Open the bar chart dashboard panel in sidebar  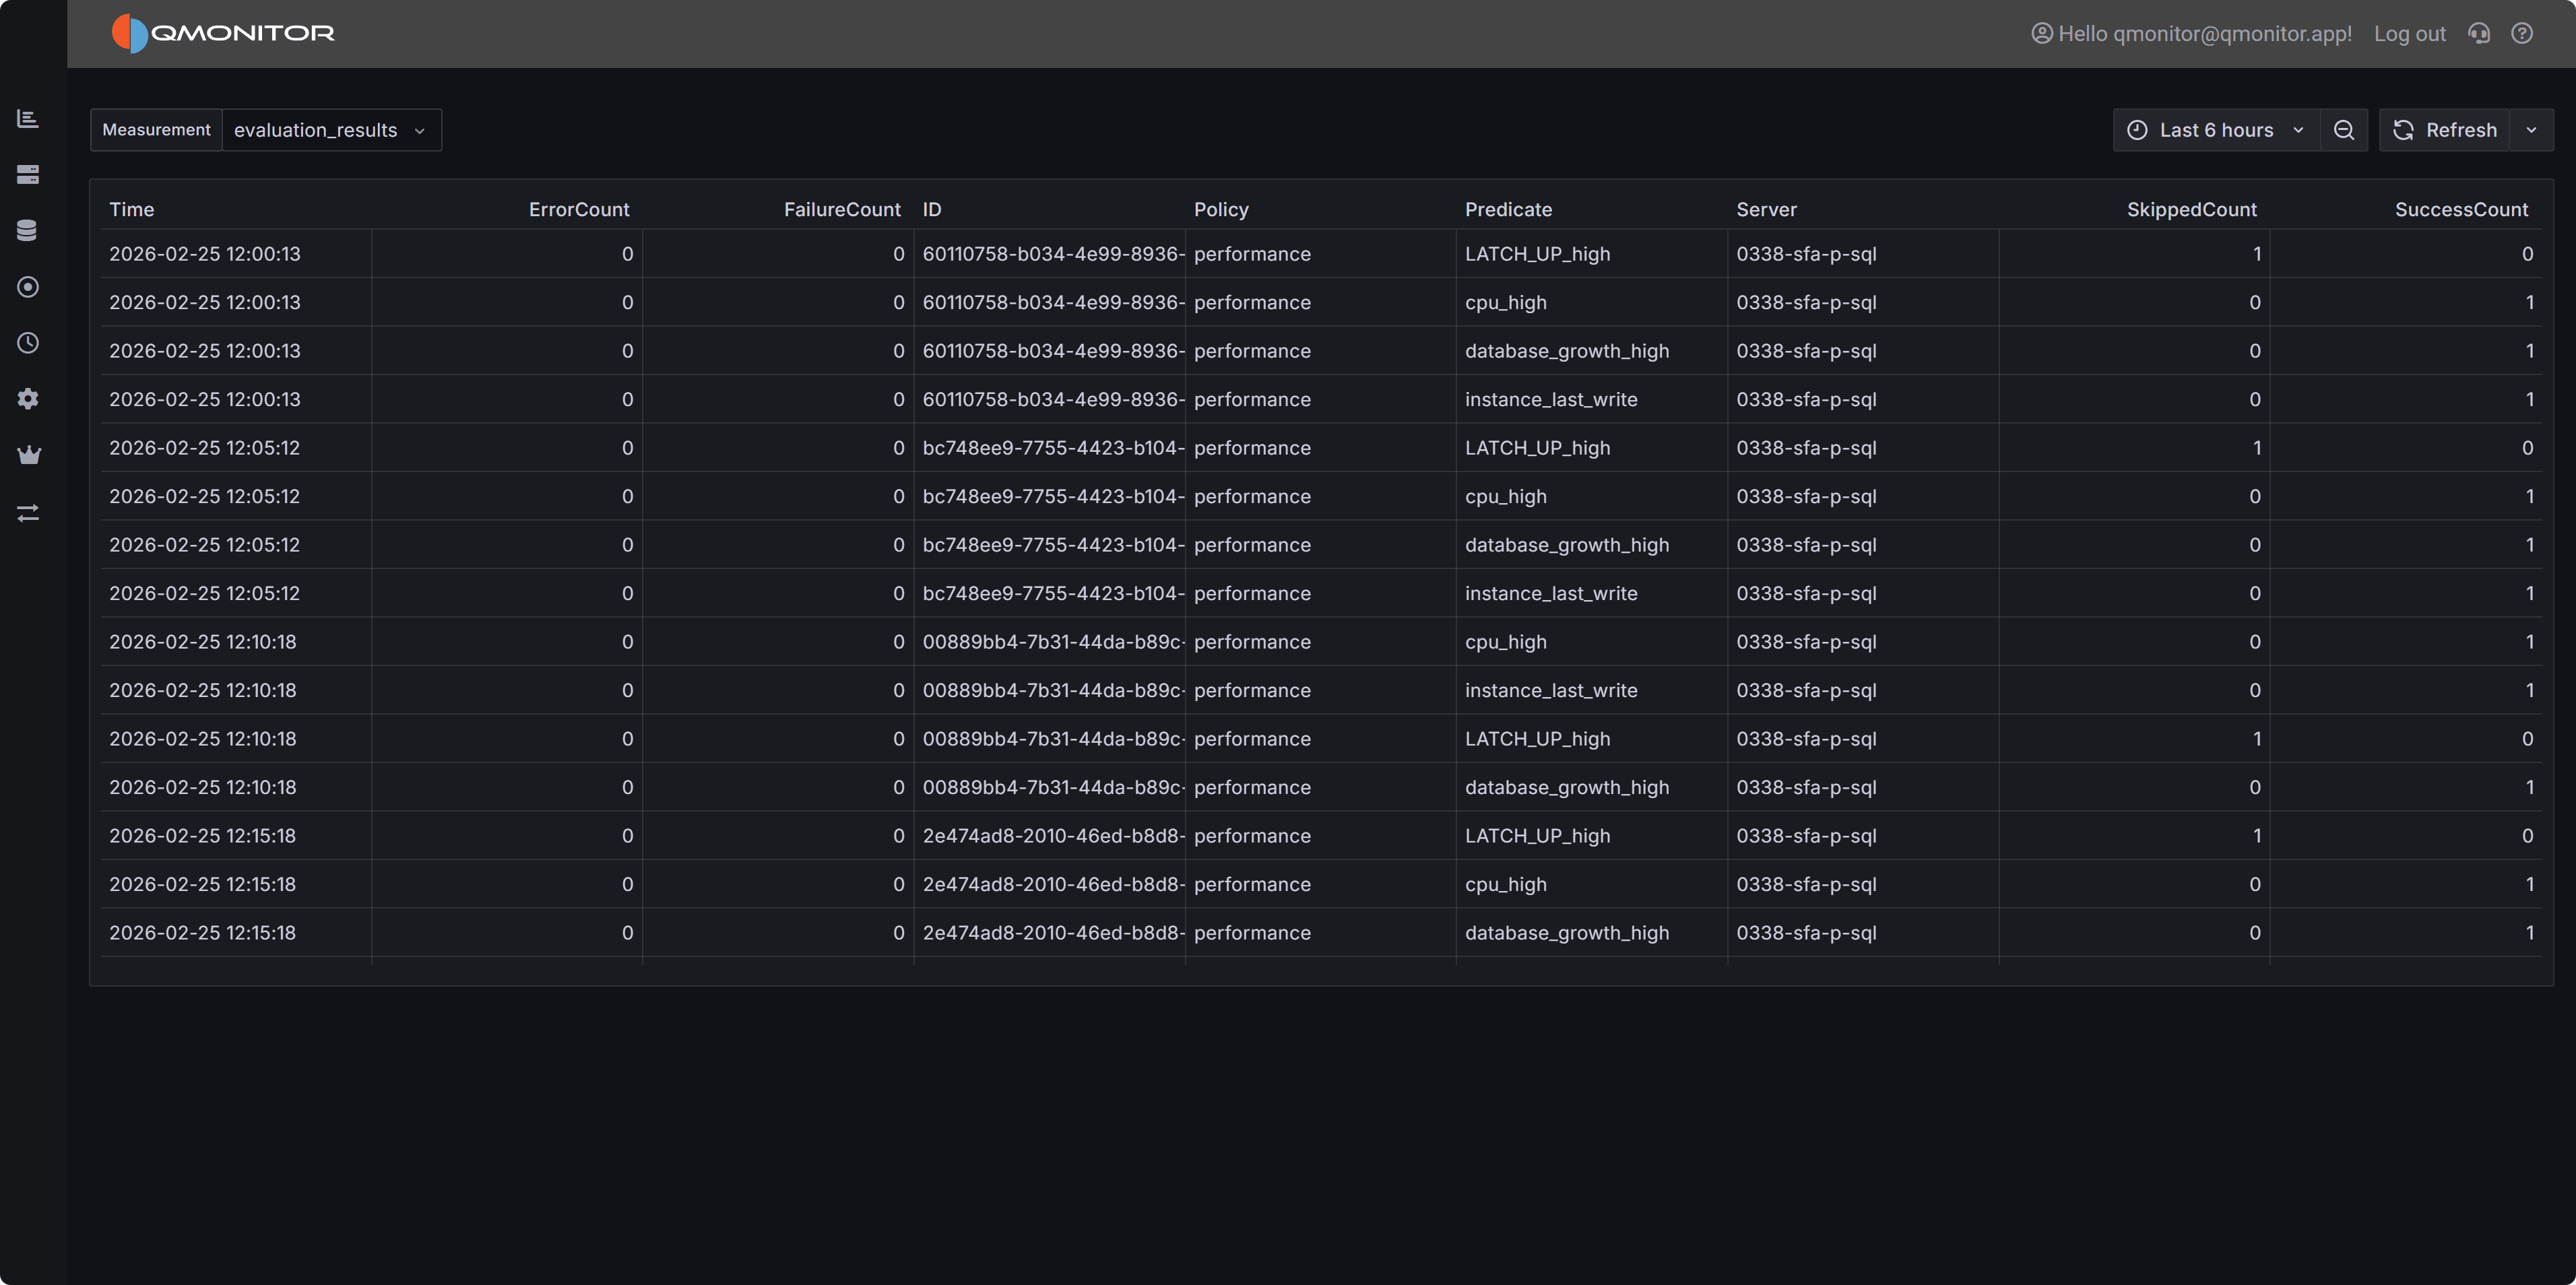coord(28,118)
